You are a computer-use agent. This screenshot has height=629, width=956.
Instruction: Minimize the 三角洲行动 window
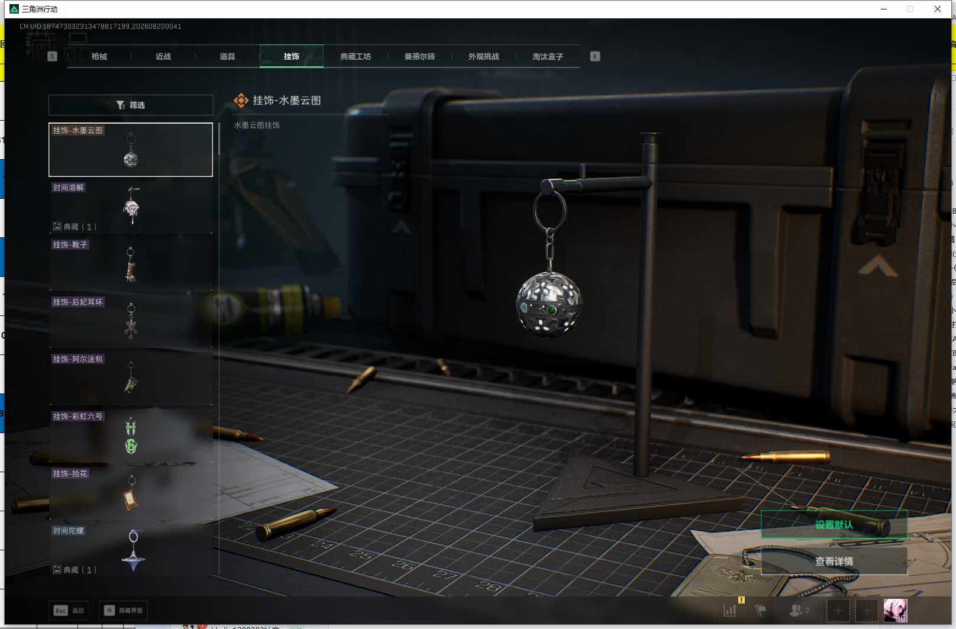tap(884, 9)
